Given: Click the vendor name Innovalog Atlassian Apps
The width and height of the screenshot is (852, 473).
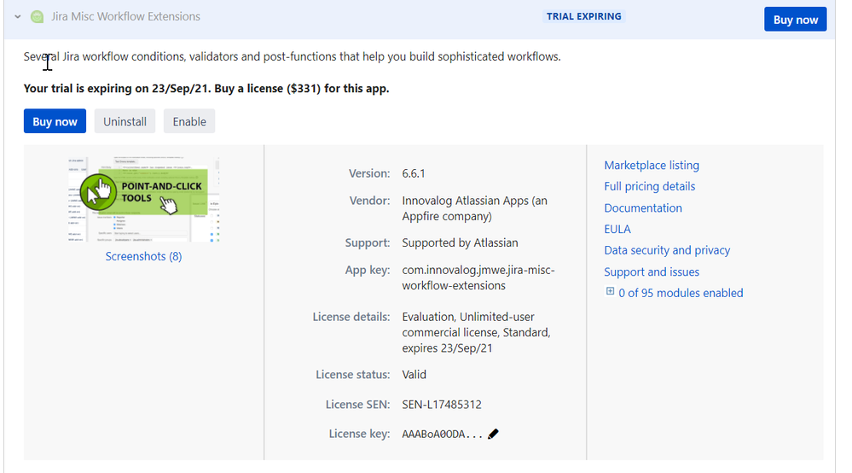Looking at the screenshot, I should tap(474, 209).
